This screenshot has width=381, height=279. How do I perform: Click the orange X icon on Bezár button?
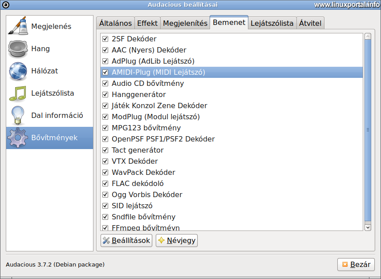click(x=345, y=264)
